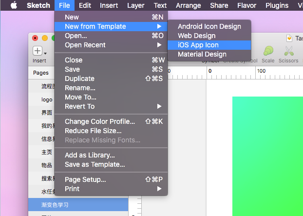Viewport: 303px width, 216px height.
Task: Open the Arrange menu
Action: point(188,5)
